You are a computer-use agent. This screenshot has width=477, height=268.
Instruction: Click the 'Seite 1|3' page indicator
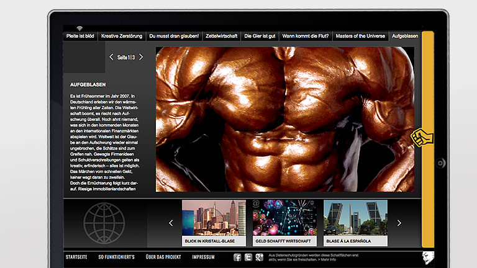pos(126,57)
